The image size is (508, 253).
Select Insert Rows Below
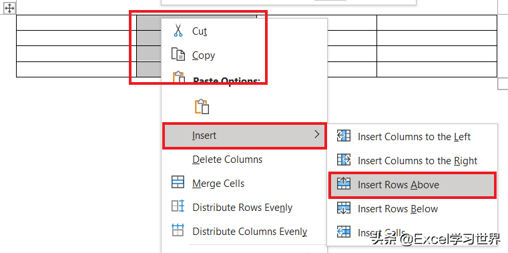(412, 209)
